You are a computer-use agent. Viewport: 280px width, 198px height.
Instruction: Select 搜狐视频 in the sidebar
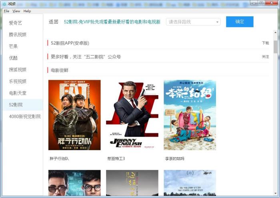(23, 70)
